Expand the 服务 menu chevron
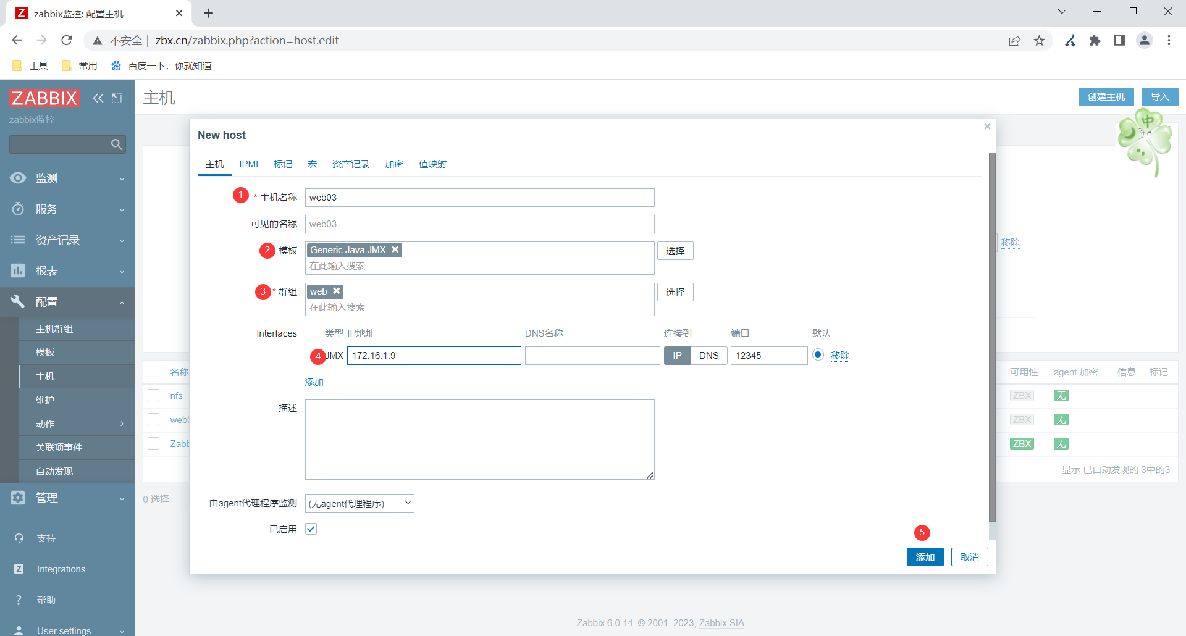The image size is (1186, 636). click(x=122, y=210)
